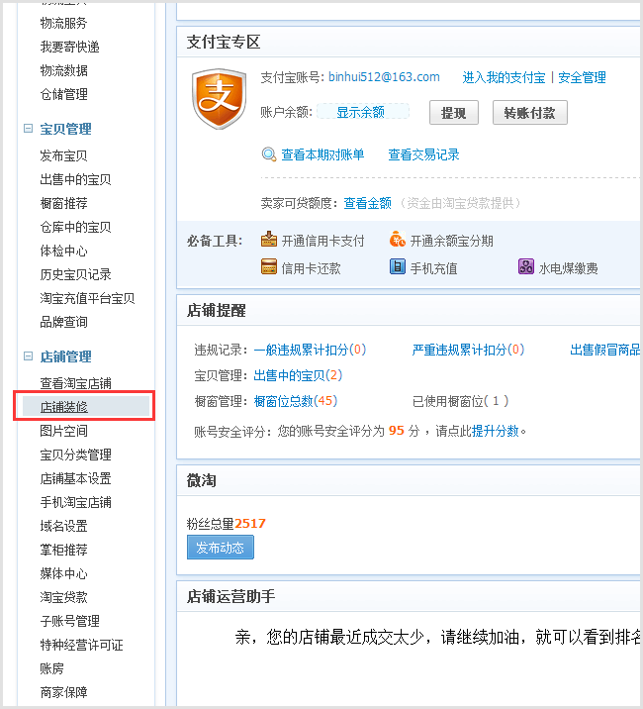Open 图片空间
The image size is (643, 709).
tap(63, 431)
